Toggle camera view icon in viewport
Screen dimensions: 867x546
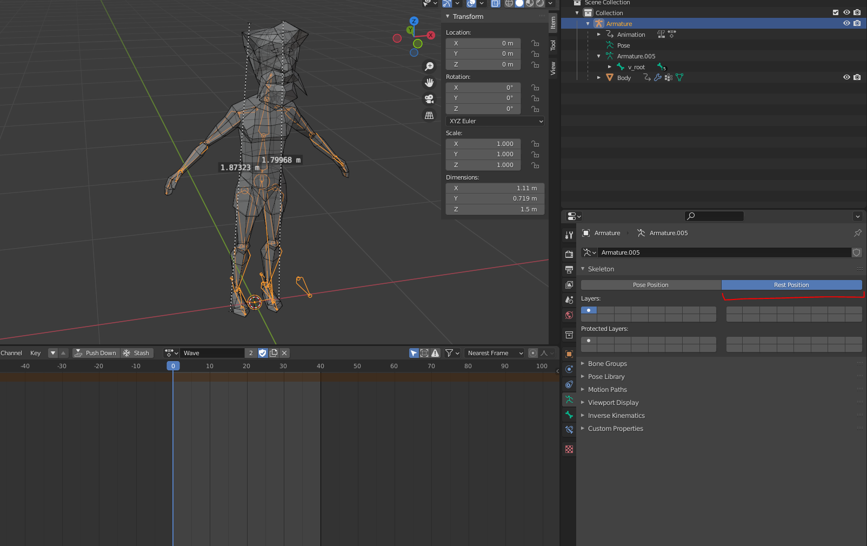pyautogui.click(x=429, y=99)
